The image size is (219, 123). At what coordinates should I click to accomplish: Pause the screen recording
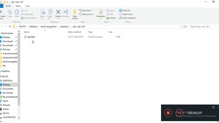(179, 113)
